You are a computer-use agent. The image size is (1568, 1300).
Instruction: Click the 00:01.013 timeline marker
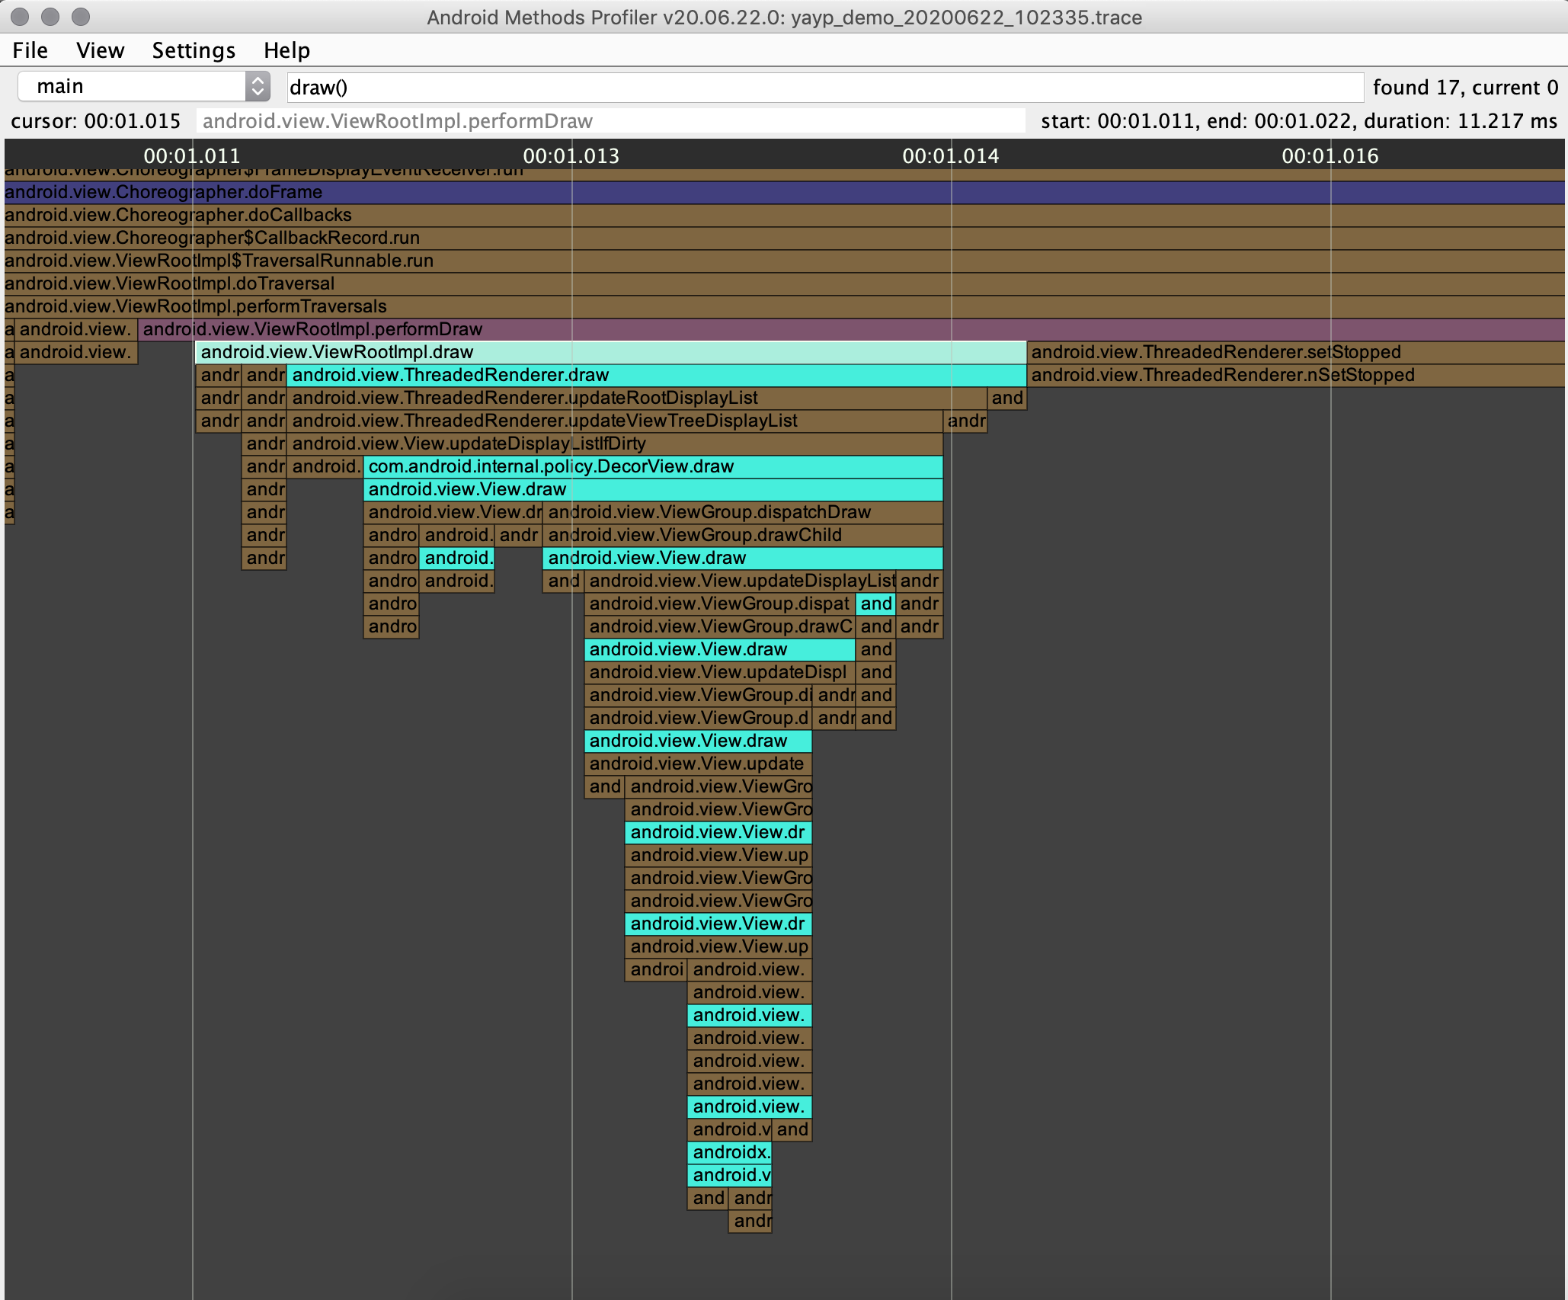tap(571, 156)
